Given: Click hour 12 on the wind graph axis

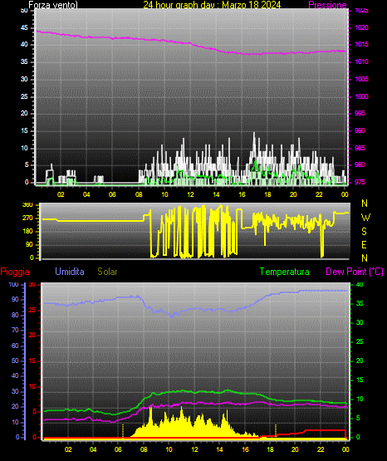Looking at the screenshot, I should click(190, 194).
